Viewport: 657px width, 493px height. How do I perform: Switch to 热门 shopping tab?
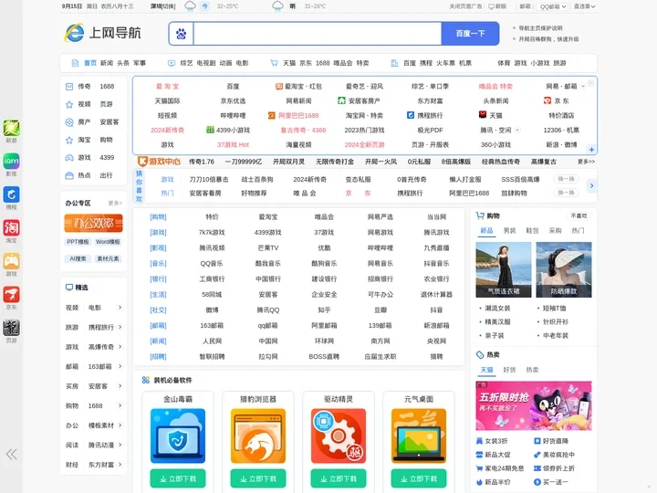coord(578,231)
